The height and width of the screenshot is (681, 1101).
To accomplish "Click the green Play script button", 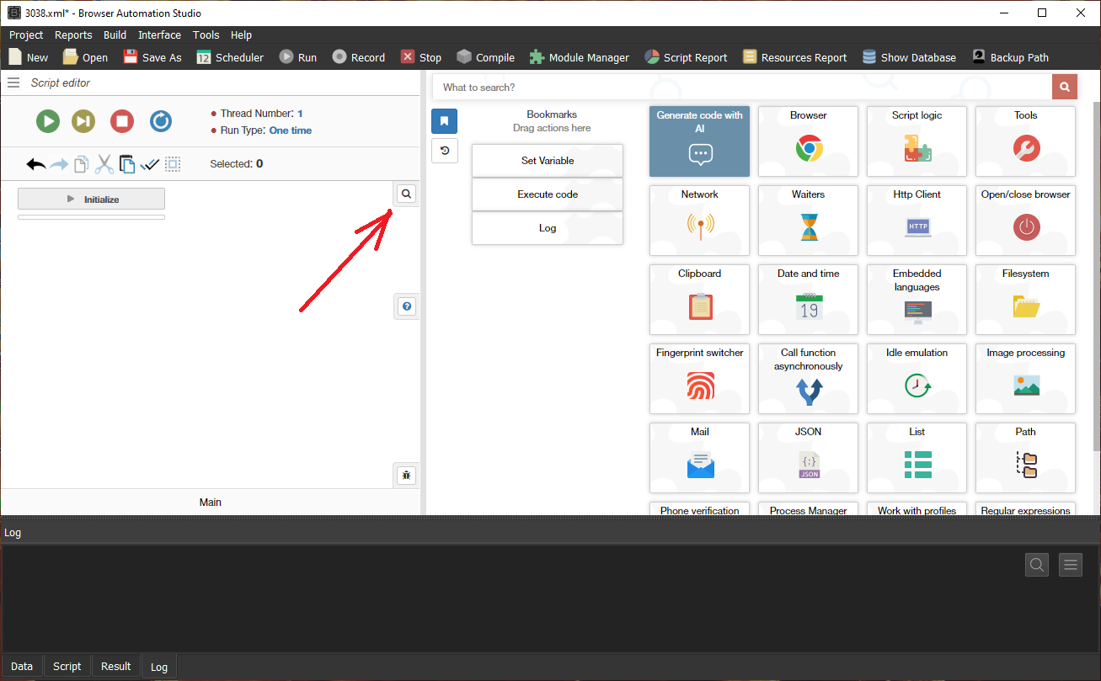I will pyautogui.click(x=48, y=121).
